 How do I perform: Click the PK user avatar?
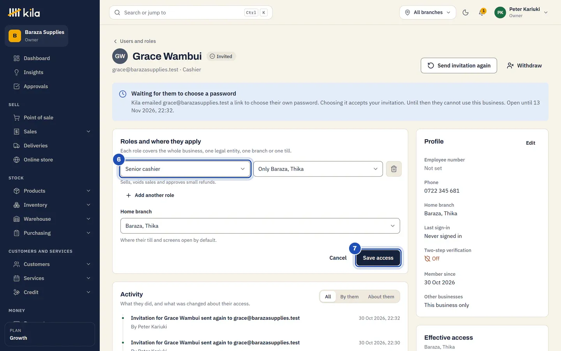(500, 12)
